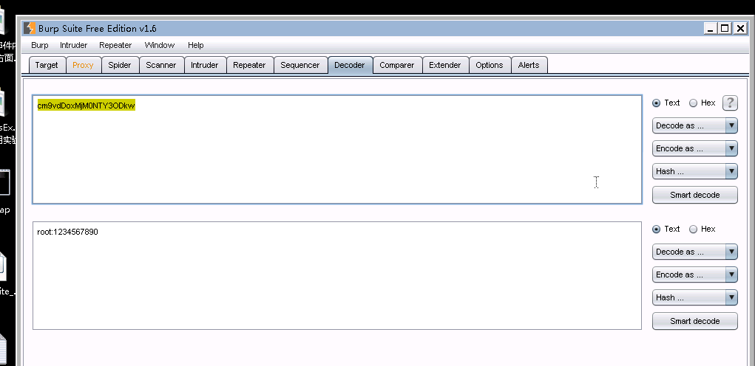
Task: Select Text radio in lower decoder panel
Action: click(657, 229)
